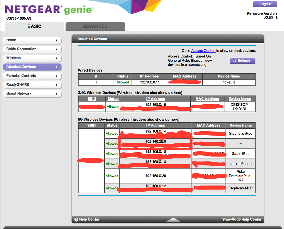
Task: Open the Home menu item
Action: click(x=32, y=40)
